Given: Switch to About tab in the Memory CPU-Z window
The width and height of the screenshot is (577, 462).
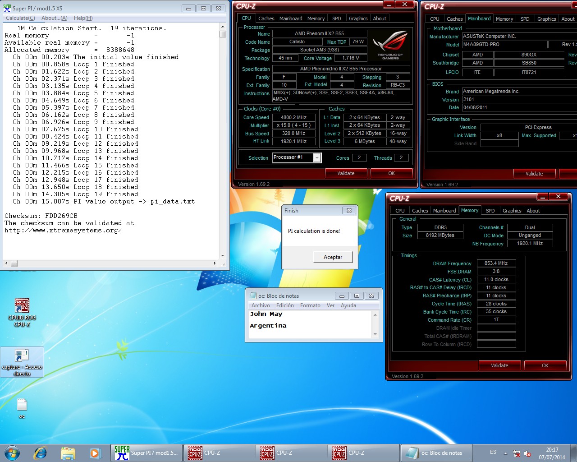Looking at the screenshot, I should tap(533, 211).
